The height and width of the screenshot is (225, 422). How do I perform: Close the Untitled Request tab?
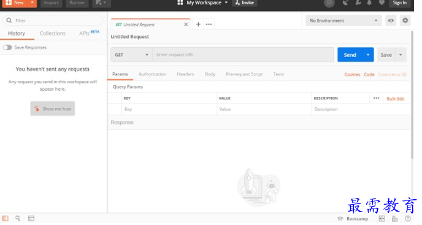point(186,25)
